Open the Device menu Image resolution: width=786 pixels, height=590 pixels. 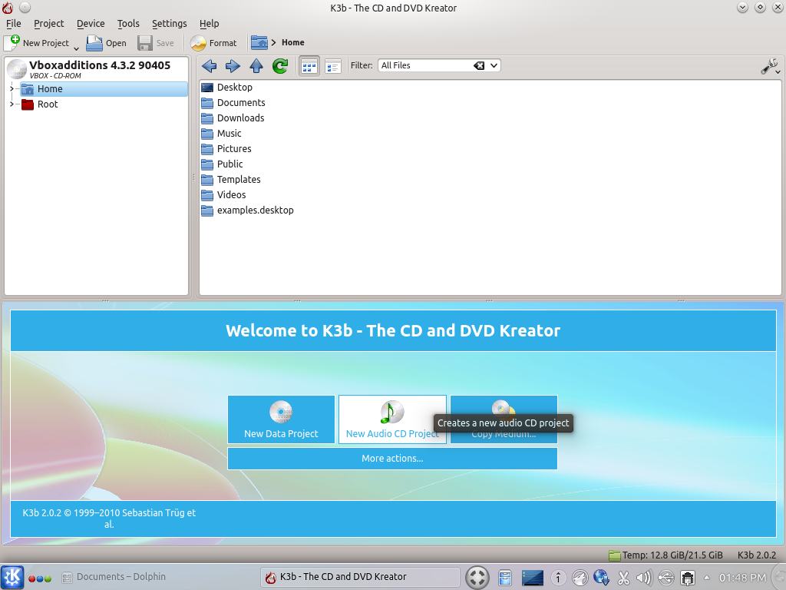tap(91, 24)
